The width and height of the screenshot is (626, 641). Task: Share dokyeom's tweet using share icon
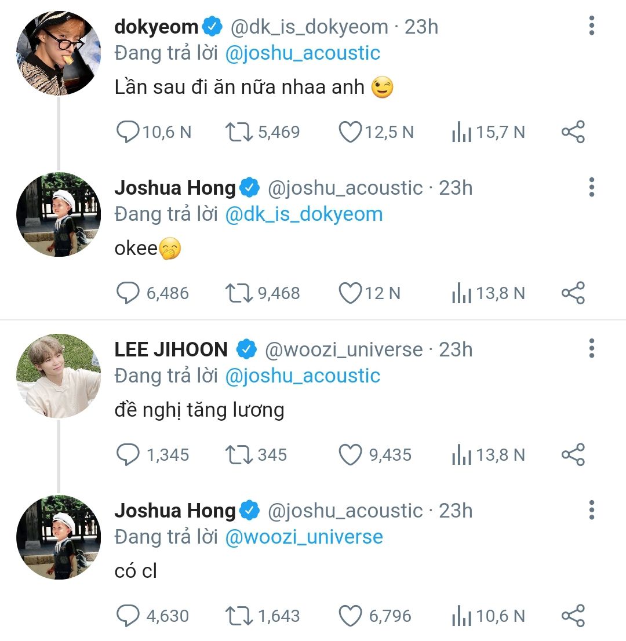point(573,132)
